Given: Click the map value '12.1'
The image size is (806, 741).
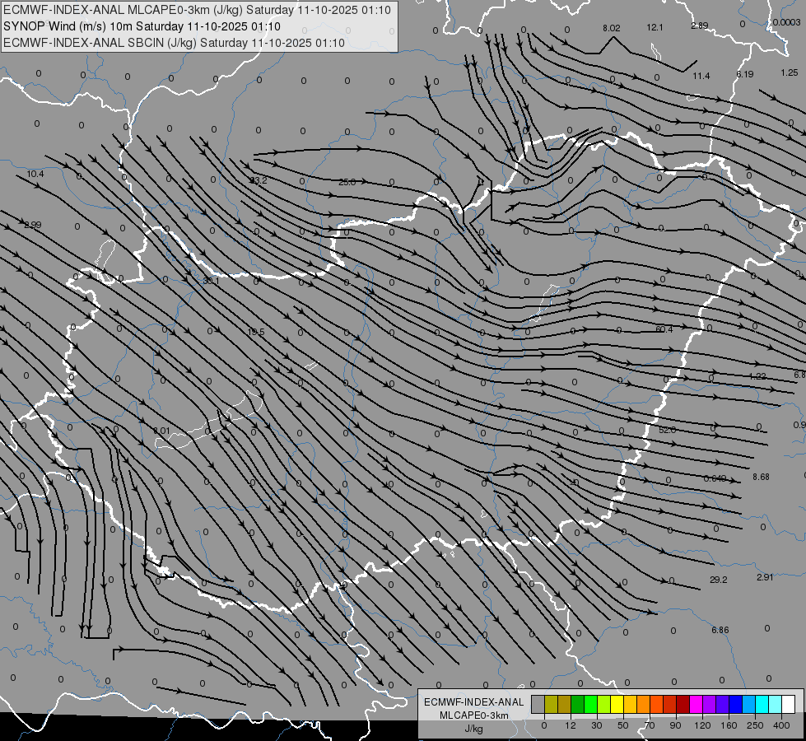Looking at the screenshot, I should click(x=655, y=28).
